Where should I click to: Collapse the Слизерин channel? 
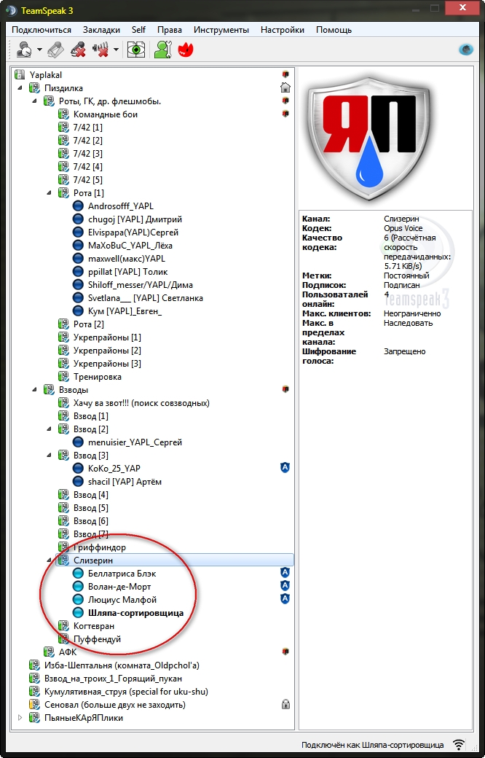[50, 560]
